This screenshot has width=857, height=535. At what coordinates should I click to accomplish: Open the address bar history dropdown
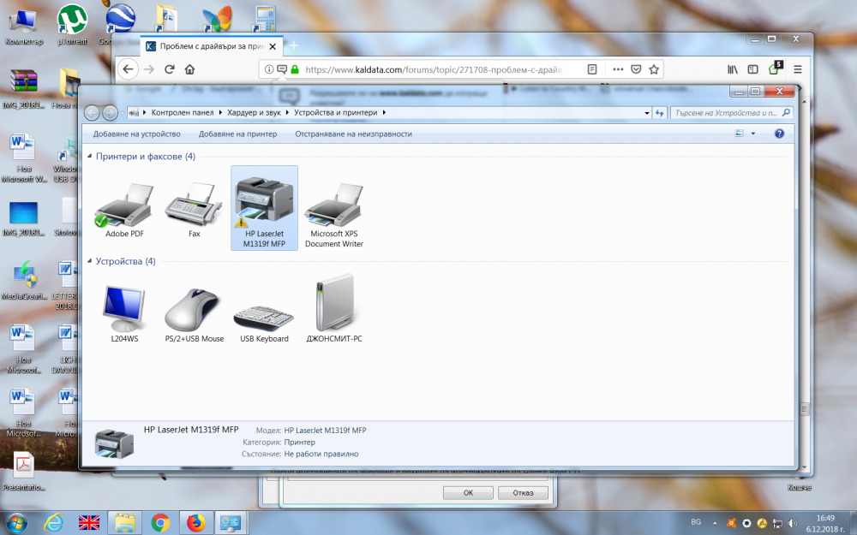[646, 113]
